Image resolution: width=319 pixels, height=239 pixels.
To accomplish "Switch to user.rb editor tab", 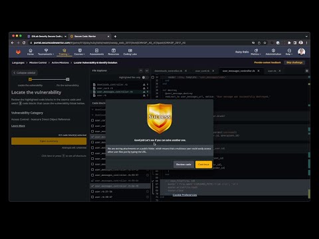I will 272,71.
